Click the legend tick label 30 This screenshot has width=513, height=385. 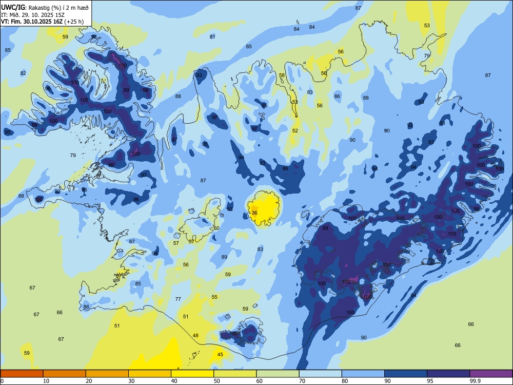[x=131, y=381]
